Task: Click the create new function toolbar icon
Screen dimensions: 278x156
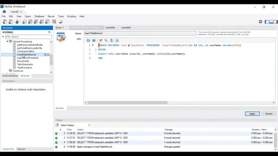Action: 47,22
